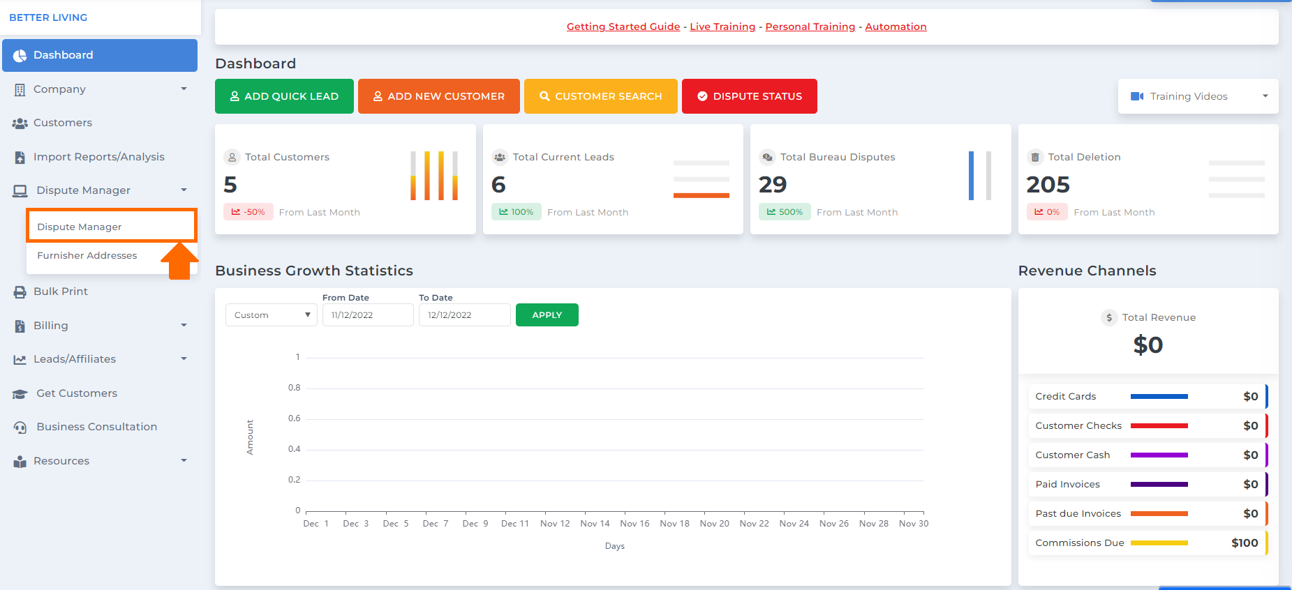Click the Customer Search button
This screenshot has width=1292, height=590.
601,96
